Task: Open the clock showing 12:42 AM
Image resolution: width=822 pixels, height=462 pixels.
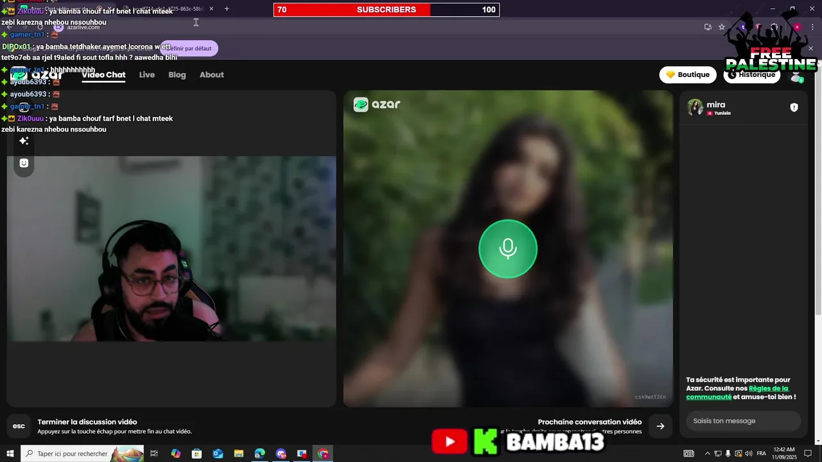Action: tap(784, 454)
